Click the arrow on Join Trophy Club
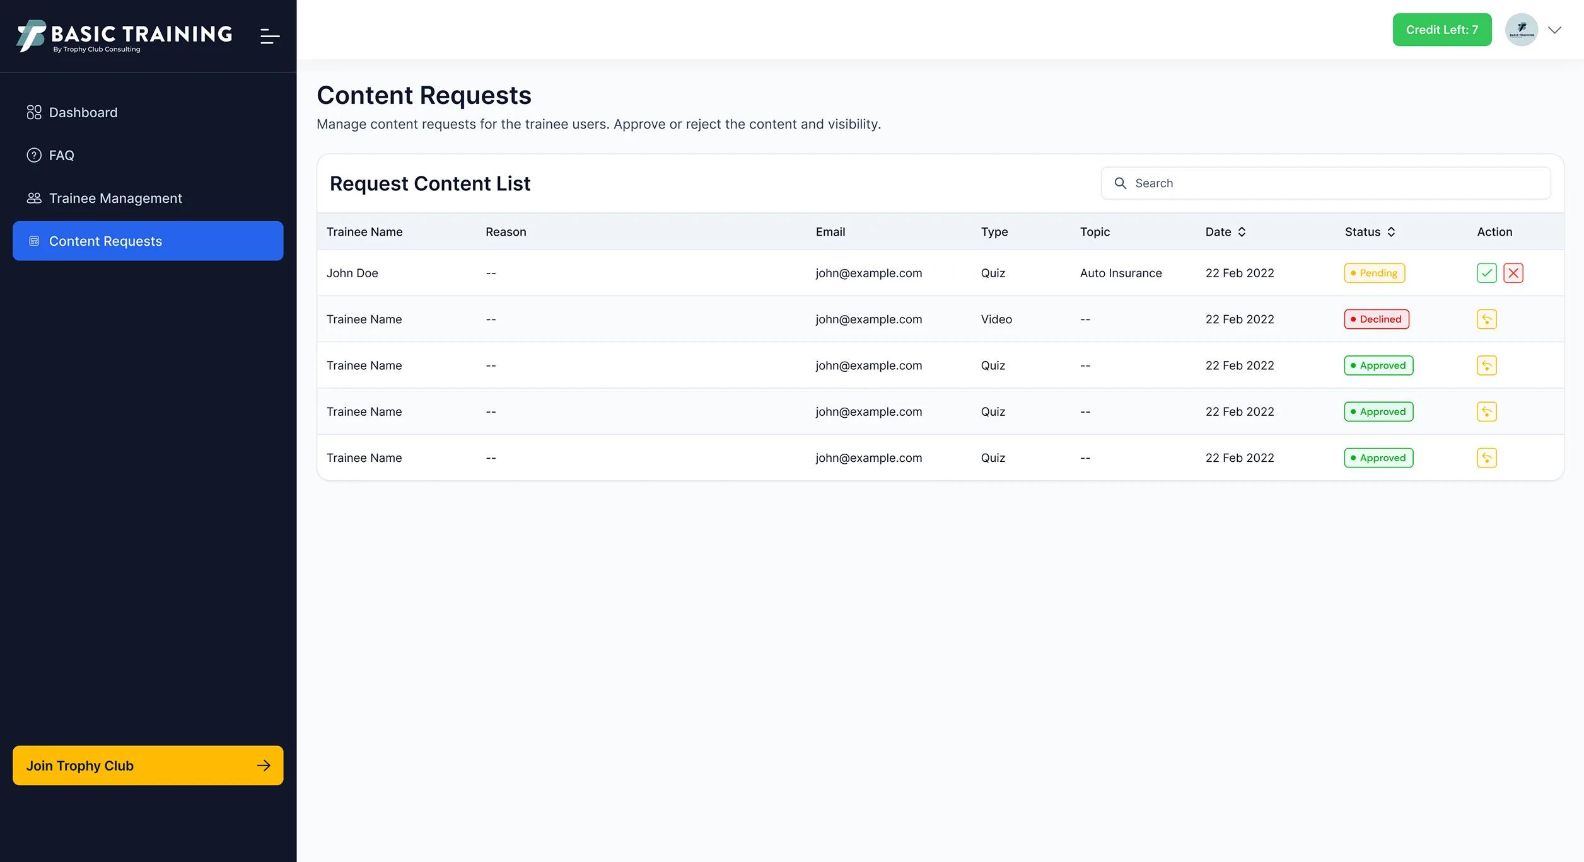The width and height of the screenshot is (1584, 862). (264, 766)
